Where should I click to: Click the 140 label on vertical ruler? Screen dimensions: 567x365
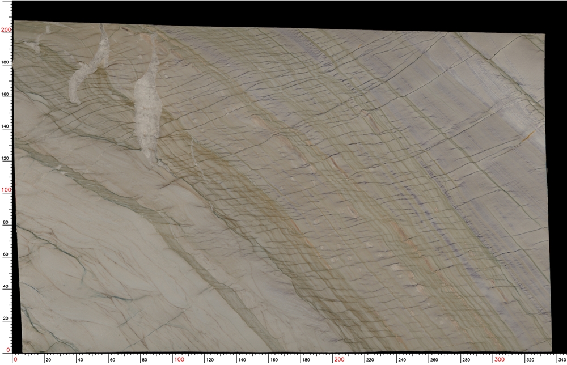pyautogui.click(x=5, y=126)
